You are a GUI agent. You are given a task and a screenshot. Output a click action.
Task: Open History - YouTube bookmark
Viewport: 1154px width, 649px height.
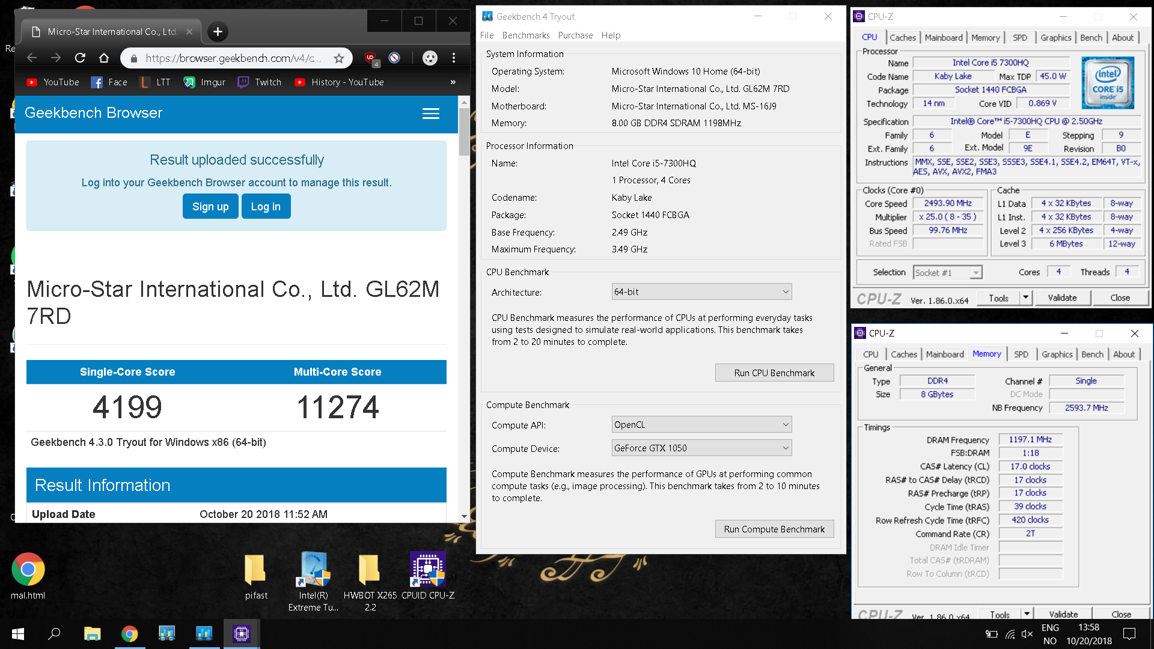(340, 82)
